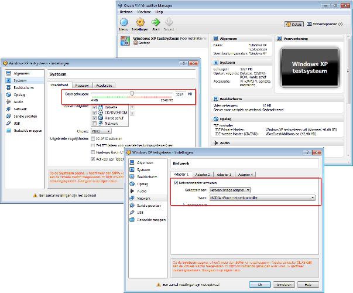Click Gedeelde mappen icon in Network settings sidebar
This screenshot has height=293, width=353.
[132, 220]
